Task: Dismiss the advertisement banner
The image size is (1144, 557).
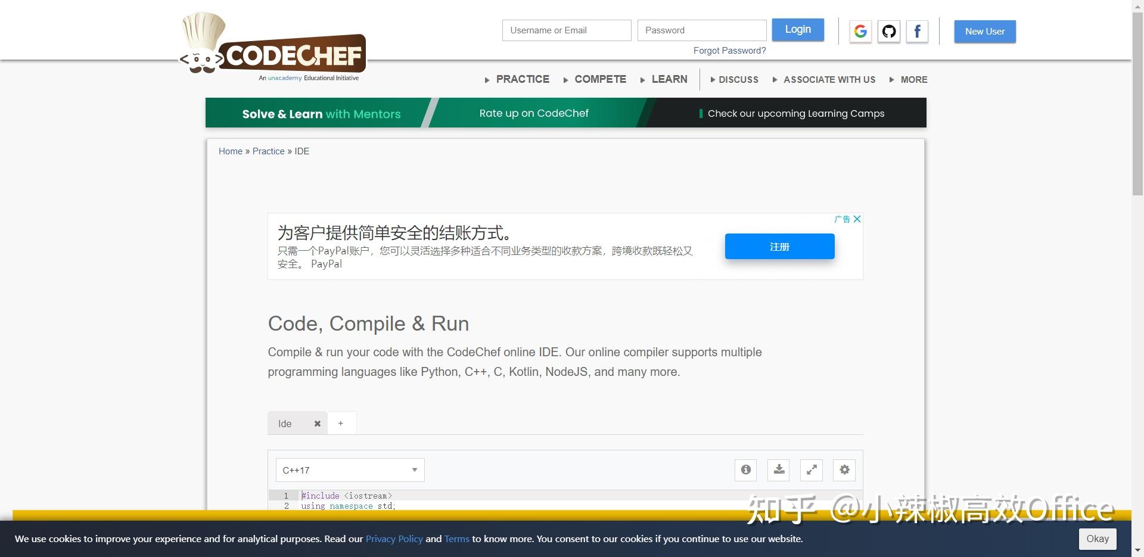Action: tap(857, 219)
